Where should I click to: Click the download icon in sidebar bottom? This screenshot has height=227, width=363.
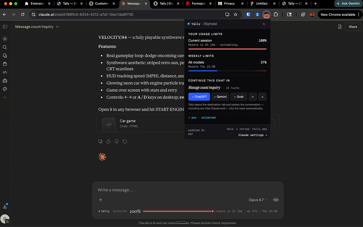[5, 207]
